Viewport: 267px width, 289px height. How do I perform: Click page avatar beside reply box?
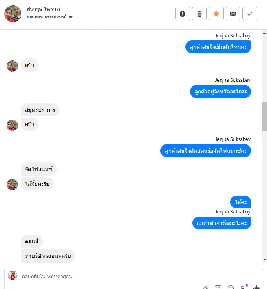click(x=12, y=275)
